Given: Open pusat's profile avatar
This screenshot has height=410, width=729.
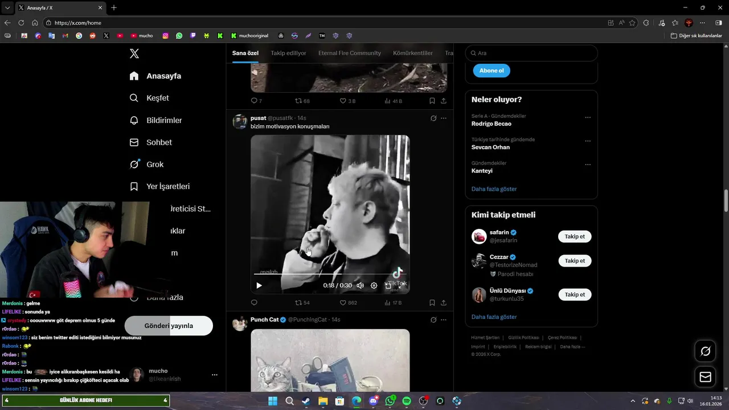Looking at the screenshot, I should coord(240,121).
